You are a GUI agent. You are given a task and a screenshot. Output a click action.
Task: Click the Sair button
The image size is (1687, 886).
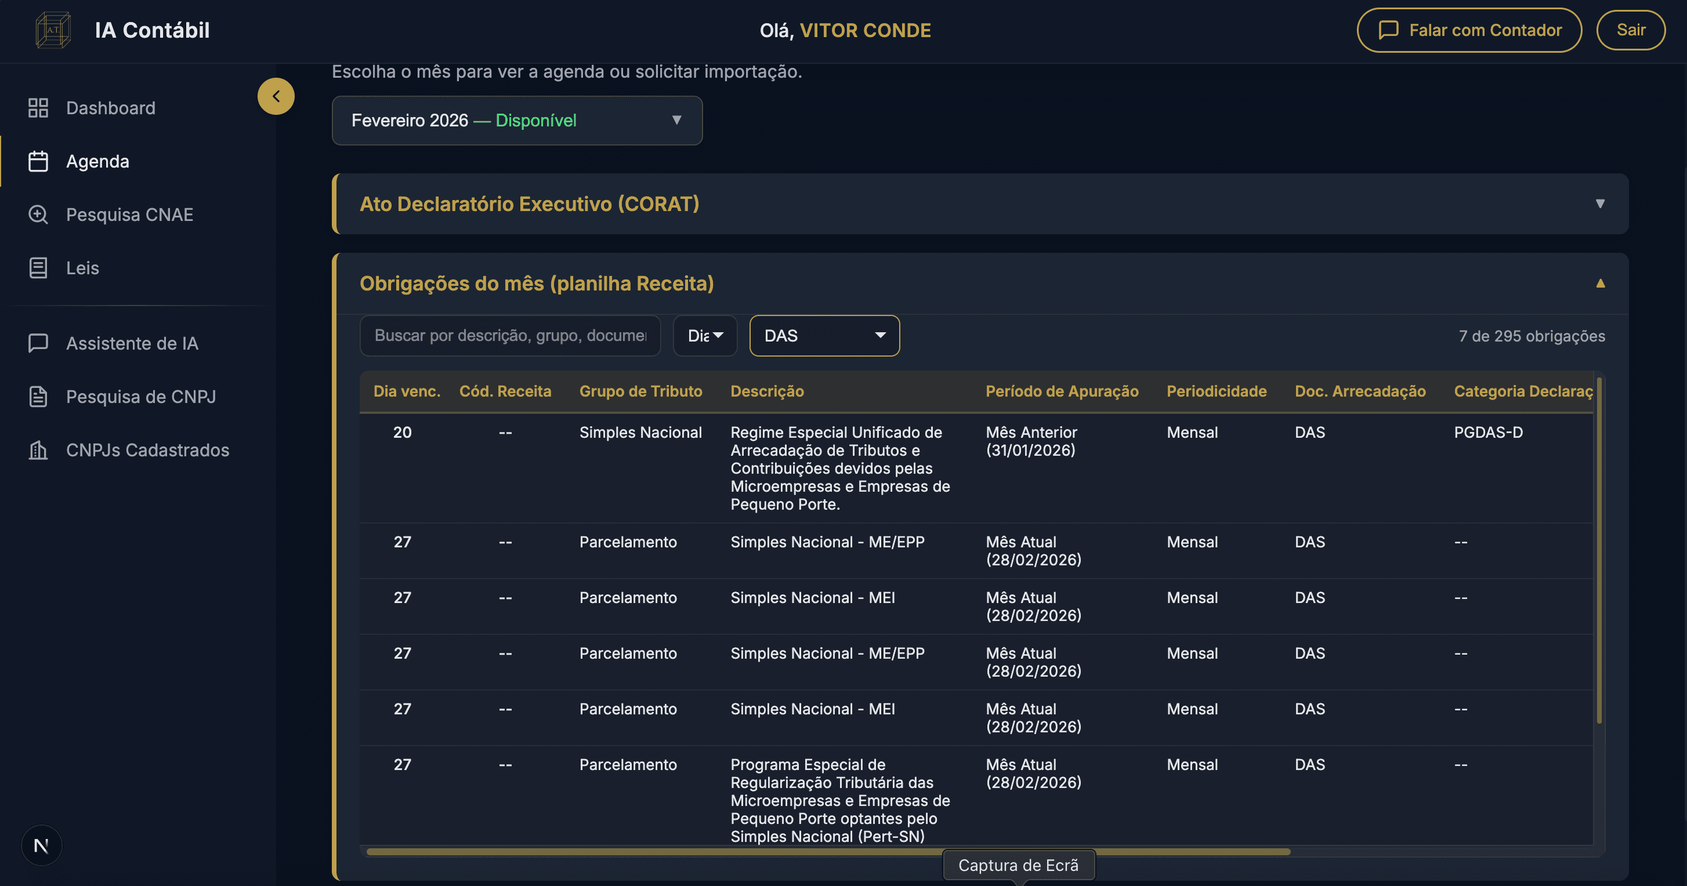point(1630,30)
